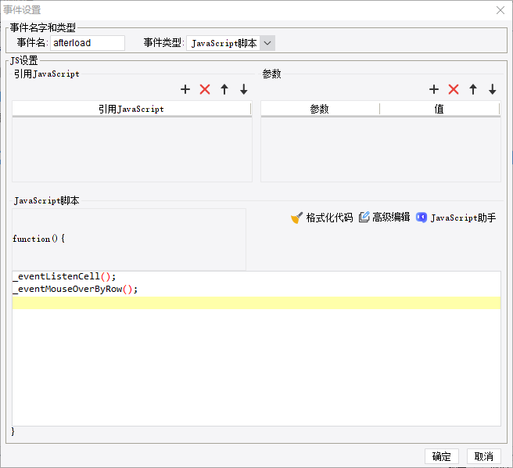The height and width of the screenshot is (468, 513).
Task: Click empty parameter table area
Action: tap(381, 149)
